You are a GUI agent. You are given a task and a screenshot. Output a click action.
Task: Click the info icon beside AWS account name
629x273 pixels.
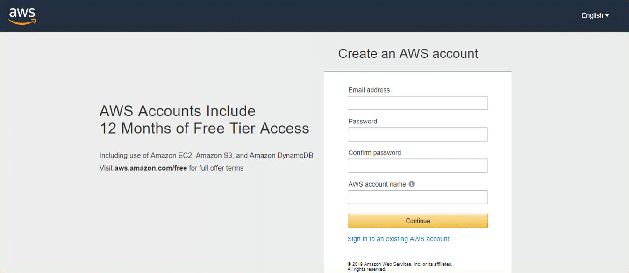pyautogui.click(x=412, y=184)
